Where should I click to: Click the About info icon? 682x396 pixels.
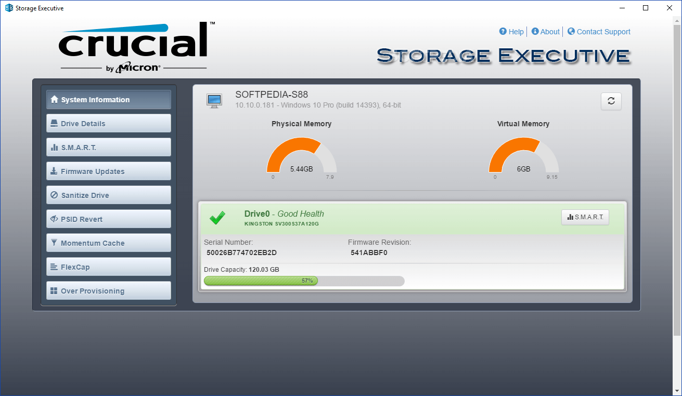pyautogui.click(x=535, y=31)
